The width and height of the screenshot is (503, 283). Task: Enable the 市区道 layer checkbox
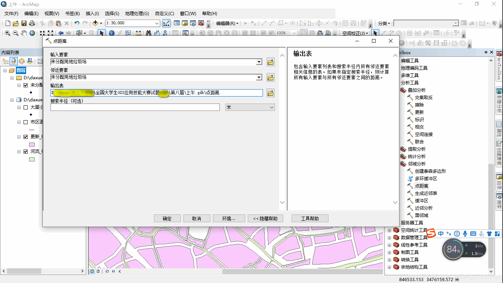tap(25, 122)
